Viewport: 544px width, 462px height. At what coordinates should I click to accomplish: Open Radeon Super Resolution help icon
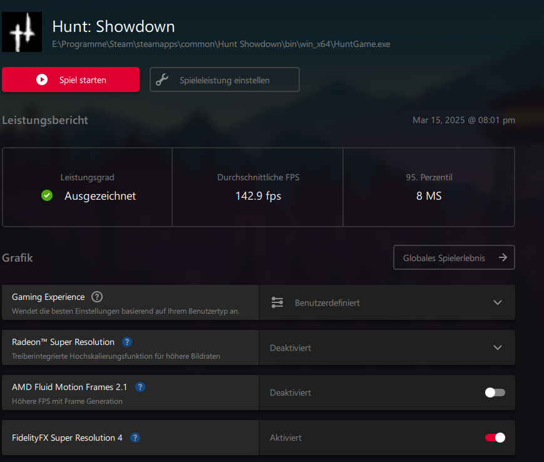(x=127, y=342)
